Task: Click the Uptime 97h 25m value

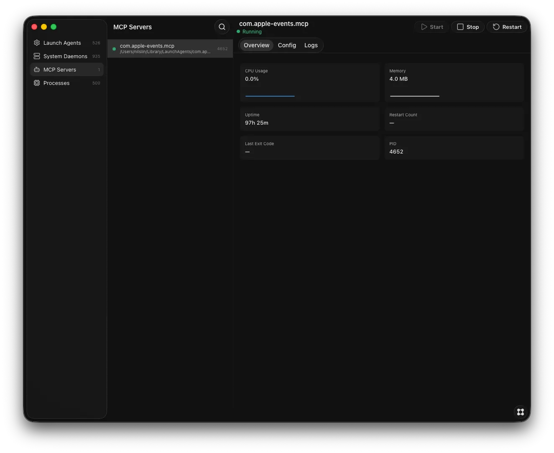Action: click(x=257, y=123)
